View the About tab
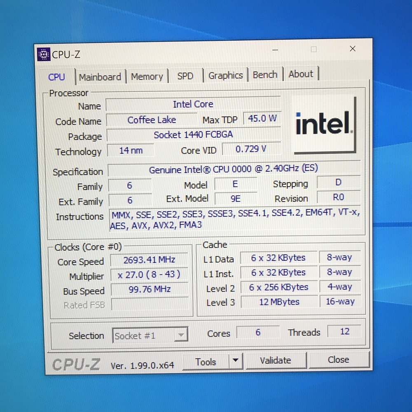 click(300, 74)
